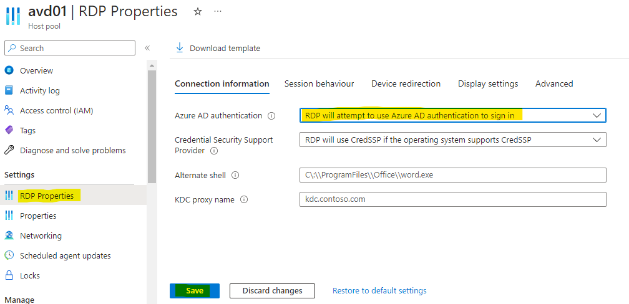
Task: Click the favorite star icon beside RDP Properties title
Action: [197, 12]
